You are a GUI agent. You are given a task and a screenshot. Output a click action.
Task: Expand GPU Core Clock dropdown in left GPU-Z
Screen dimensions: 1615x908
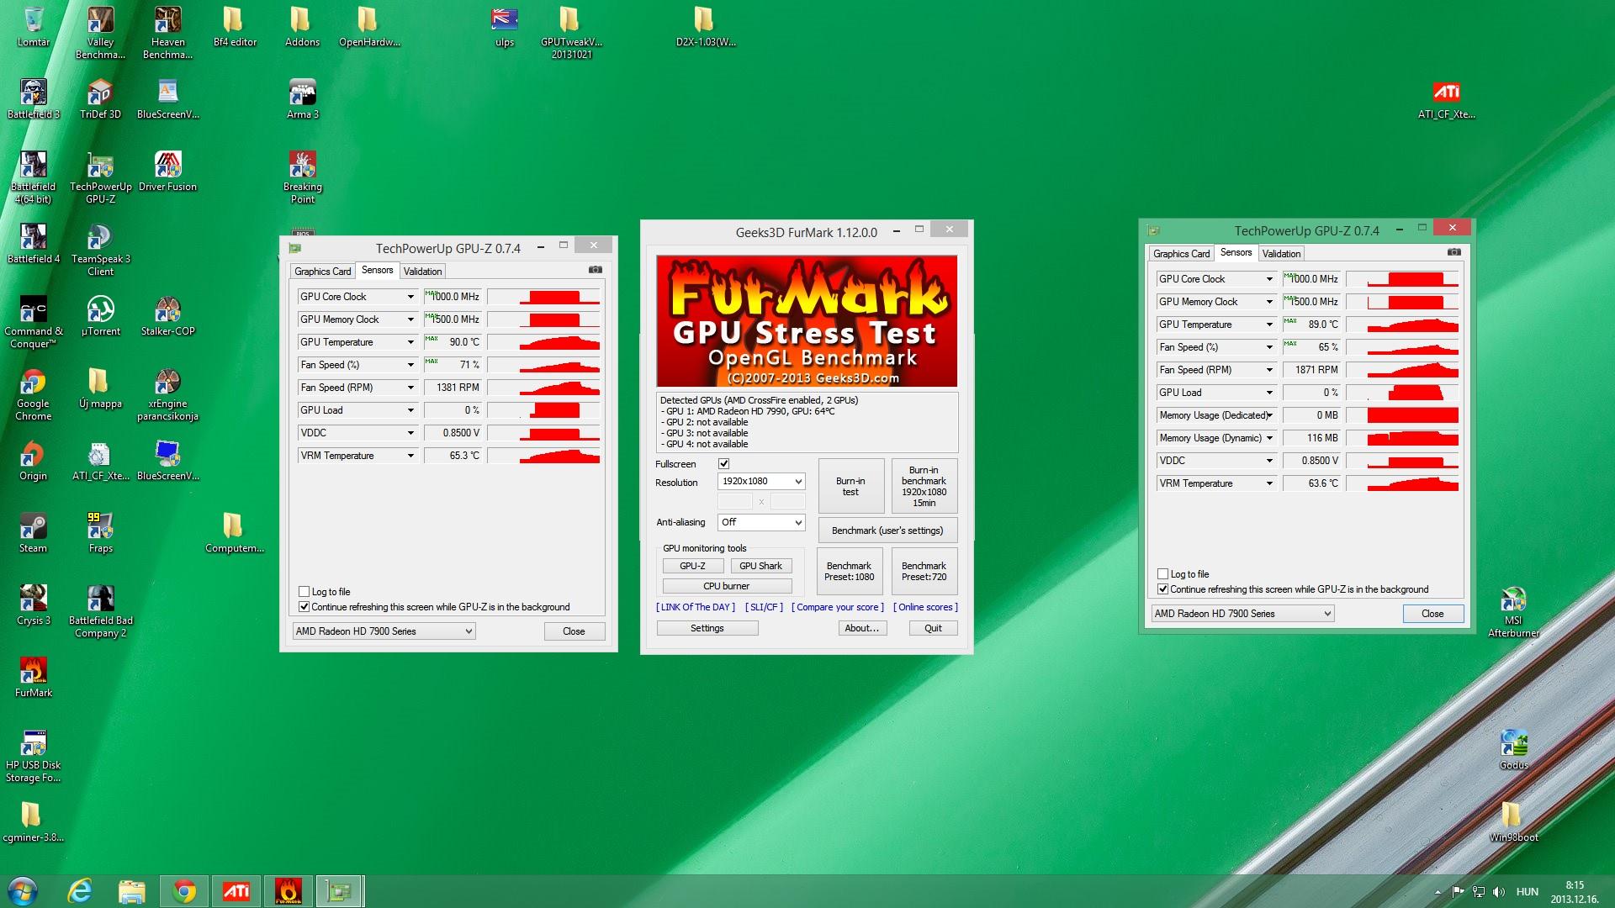tap(410, 297)
